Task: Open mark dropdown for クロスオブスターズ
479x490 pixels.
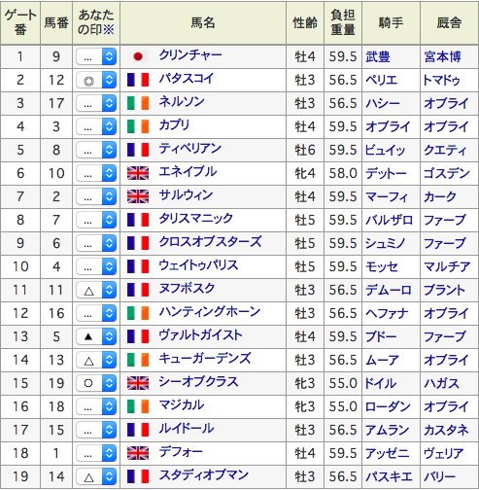Action: (96, 244)
